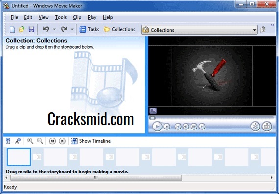
Task: Switch to Show Timeline view
Action: (91, 141)
